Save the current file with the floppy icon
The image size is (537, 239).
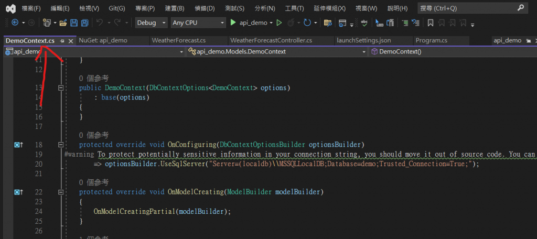point(73,23)
